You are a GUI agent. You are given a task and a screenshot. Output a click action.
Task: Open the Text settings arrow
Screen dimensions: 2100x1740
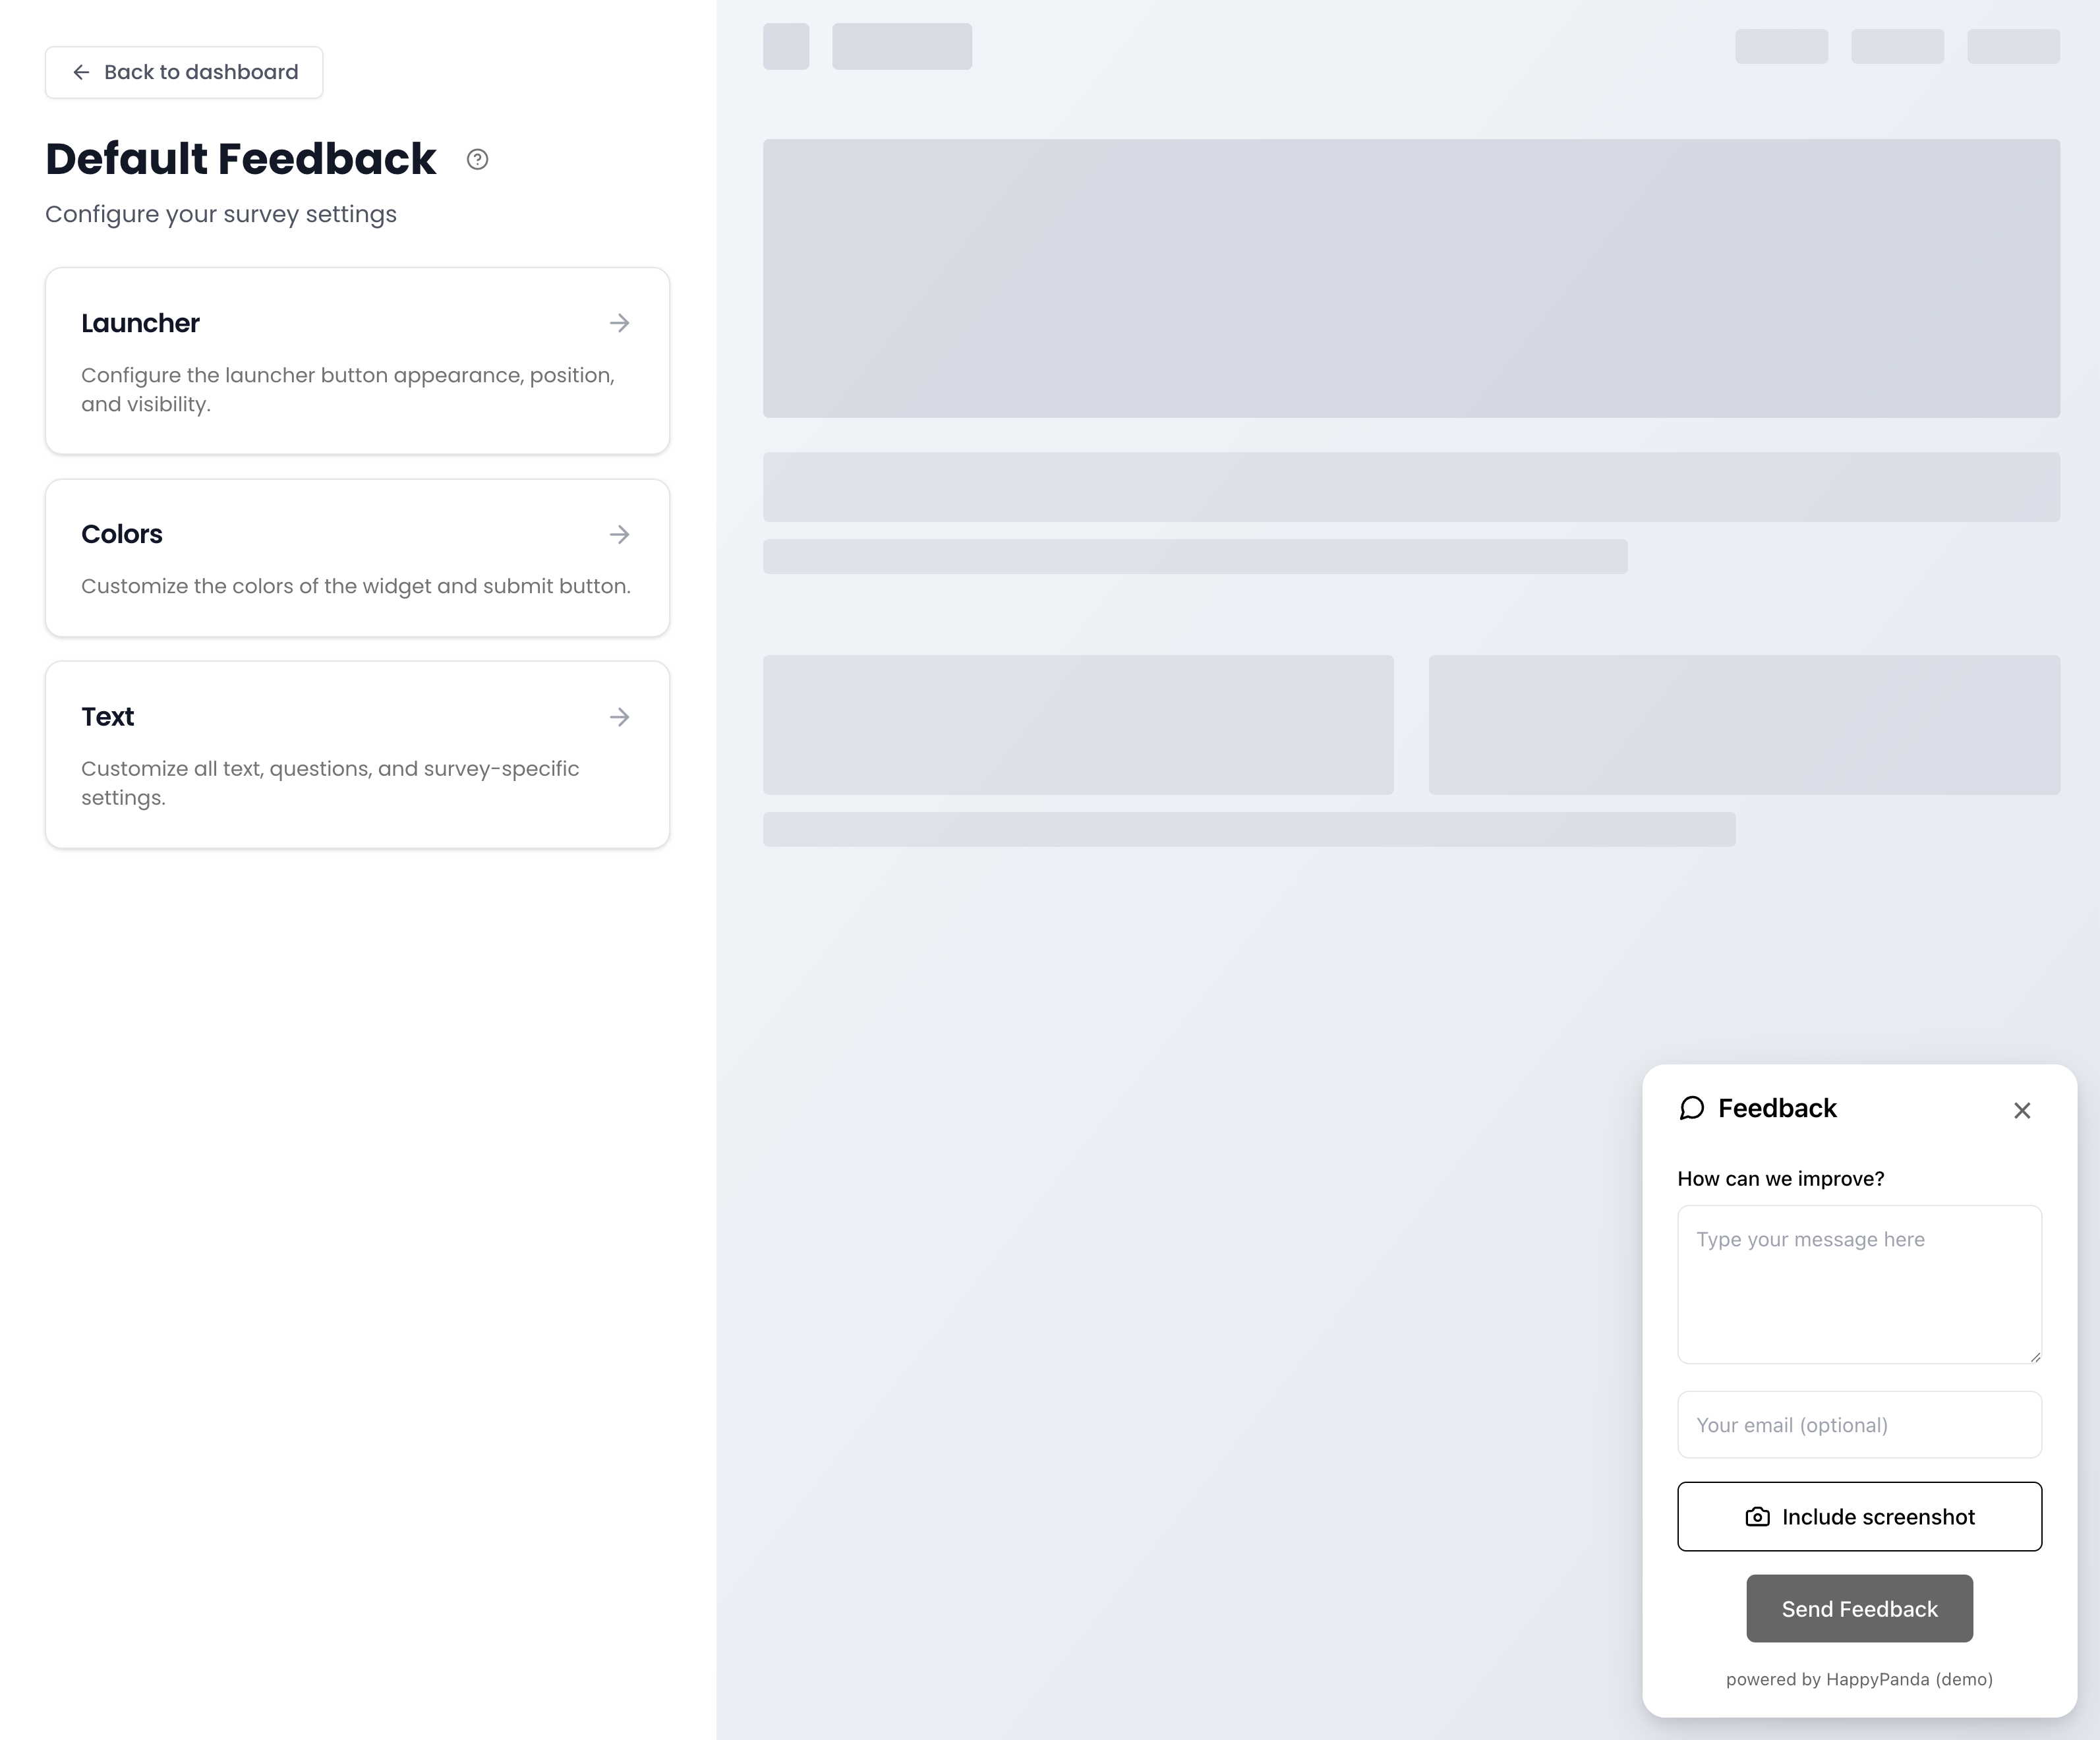click(620, 716)
